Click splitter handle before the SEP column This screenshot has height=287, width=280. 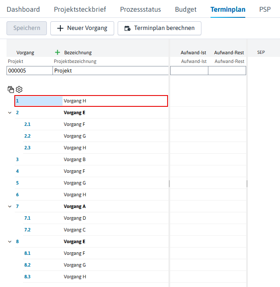(247, 184)
